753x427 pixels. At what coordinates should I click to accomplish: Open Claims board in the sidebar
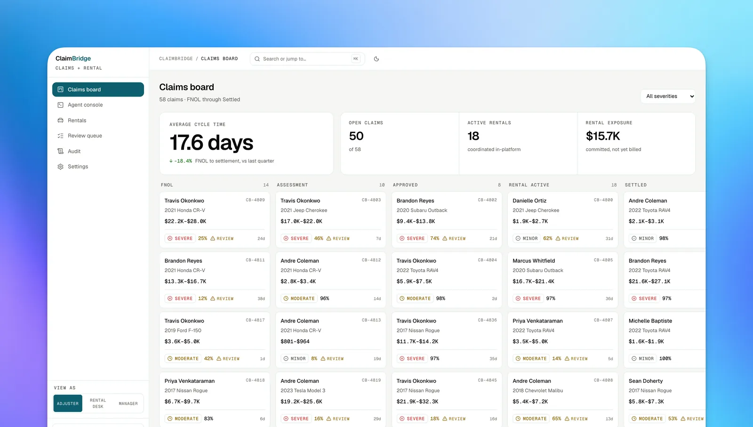pyautogui.click(x=98, y=89)
